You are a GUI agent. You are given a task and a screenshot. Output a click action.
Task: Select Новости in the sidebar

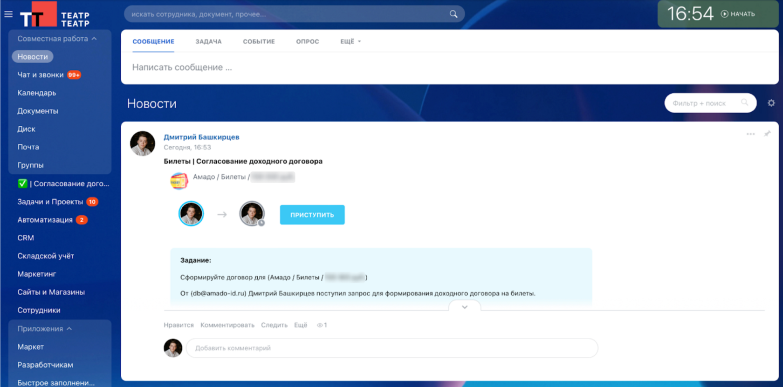pos(33,56)
